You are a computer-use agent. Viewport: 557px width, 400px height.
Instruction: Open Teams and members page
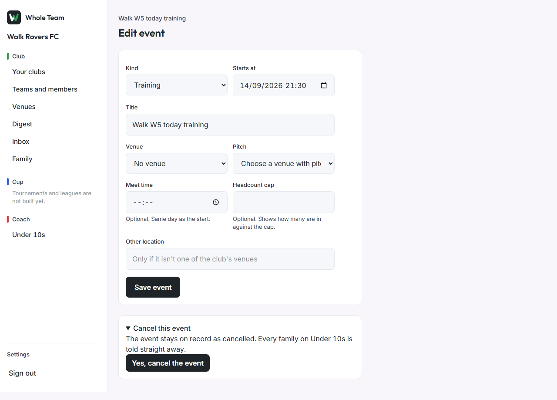click(x=45, y=89)
